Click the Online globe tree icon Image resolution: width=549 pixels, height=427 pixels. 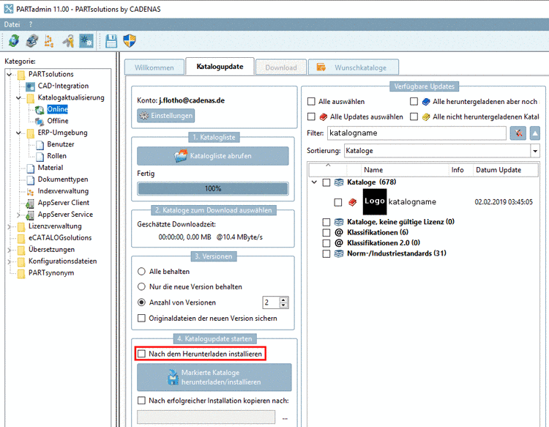(x=40, y=110)
